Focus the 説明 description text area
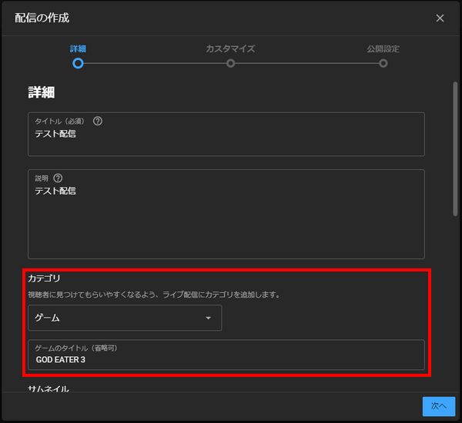The height and width of the screenshot is (423, 462). 226,214
